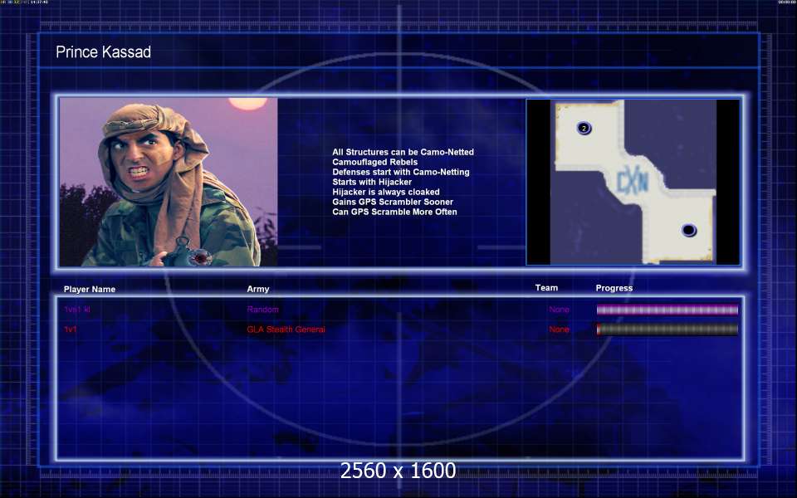Click the 'Random' army entry

(x=263, y=310)
